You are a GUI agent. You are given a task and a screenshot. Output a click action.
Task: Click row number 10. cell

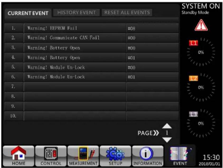[x=14, y=116]
